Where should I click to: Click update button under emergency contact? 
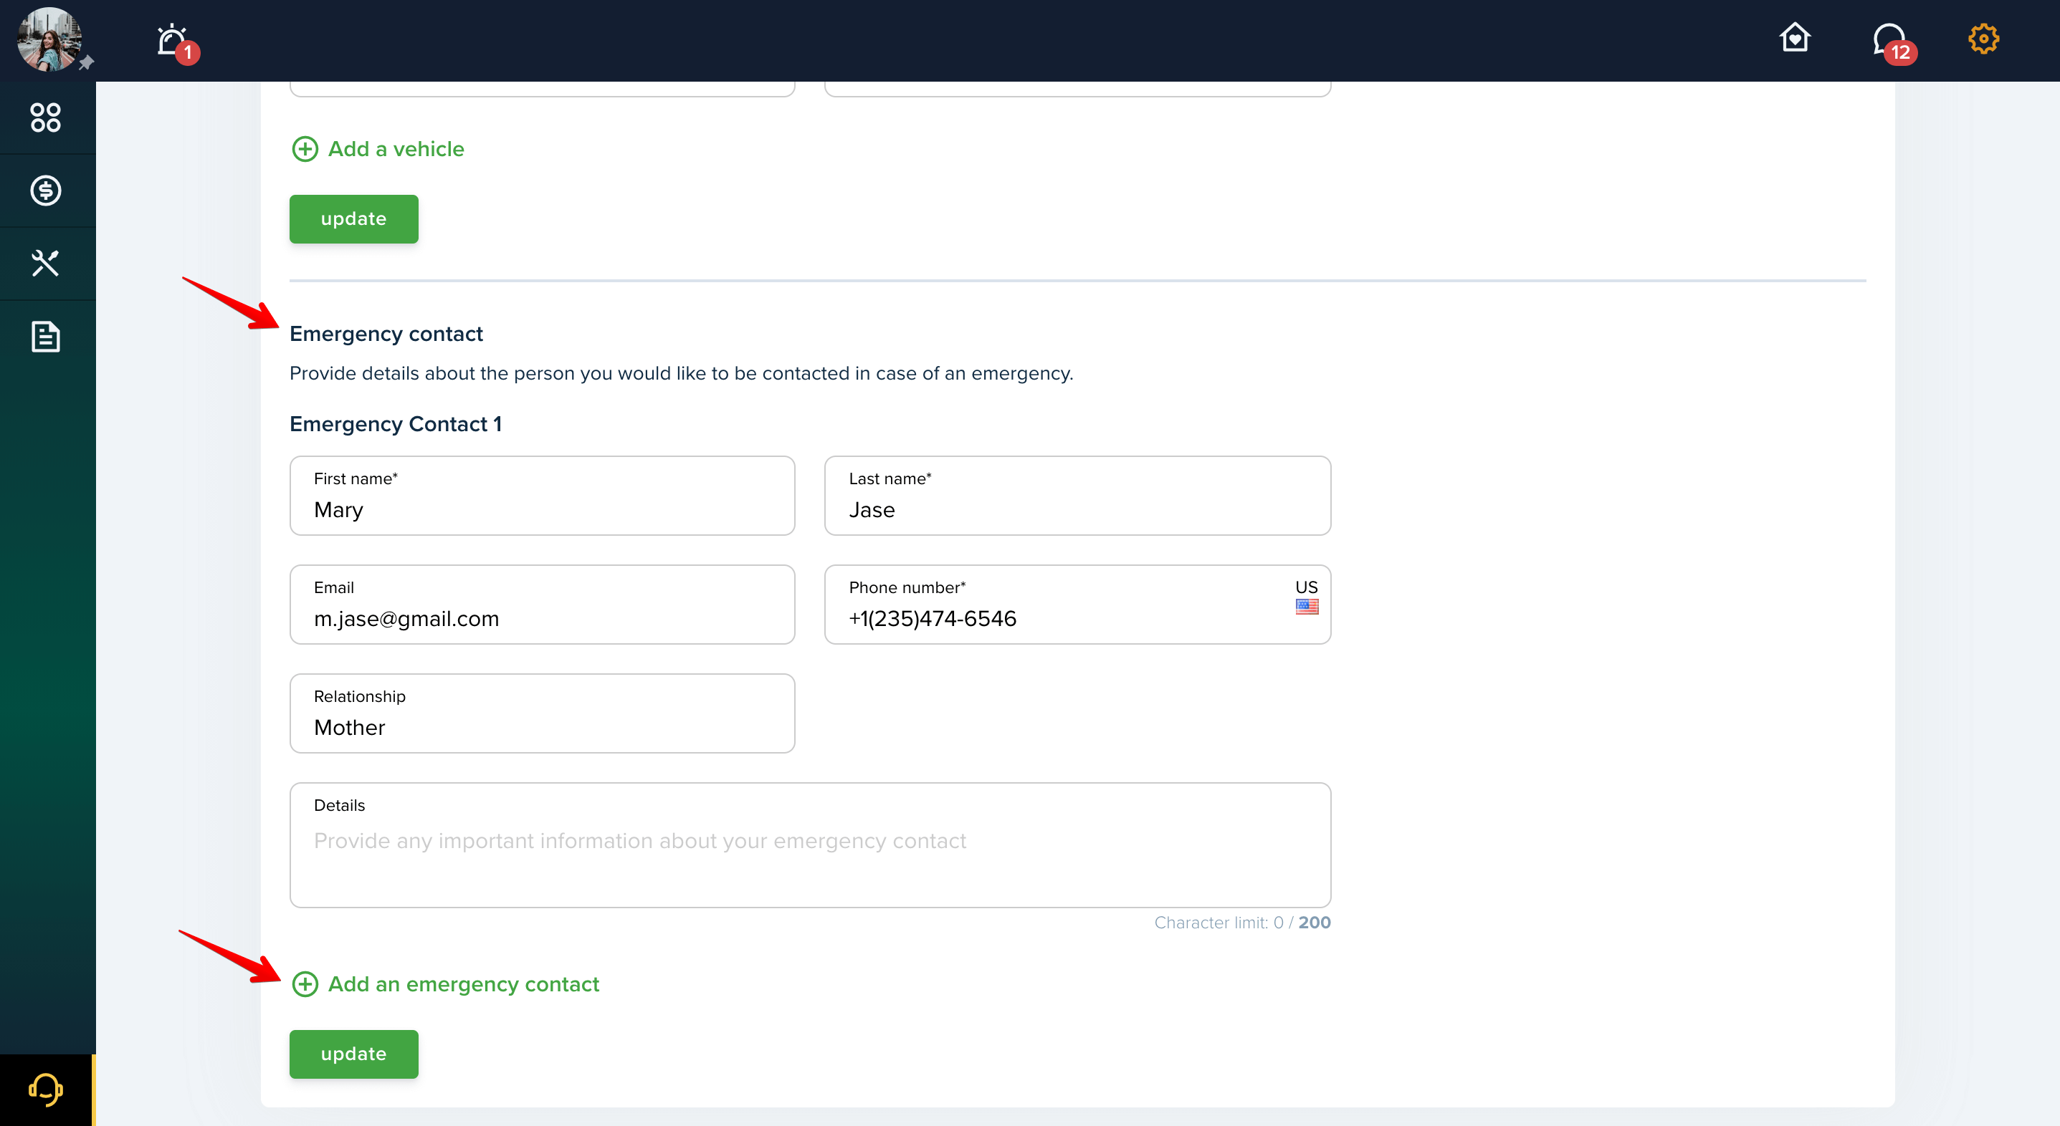(x=353, y=1054)
